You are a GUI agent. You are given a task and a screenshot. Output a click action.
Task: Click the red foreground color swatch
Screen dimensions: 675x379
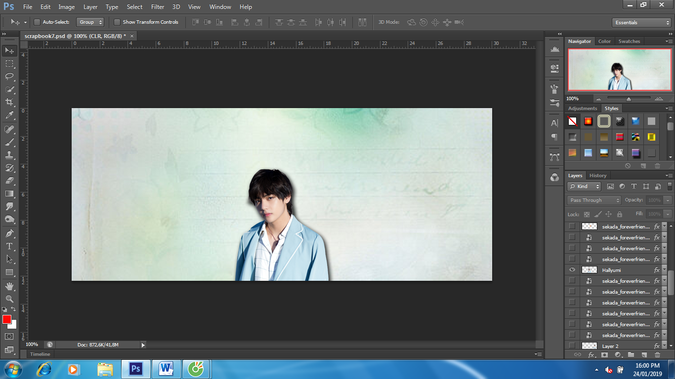[7, 319]
